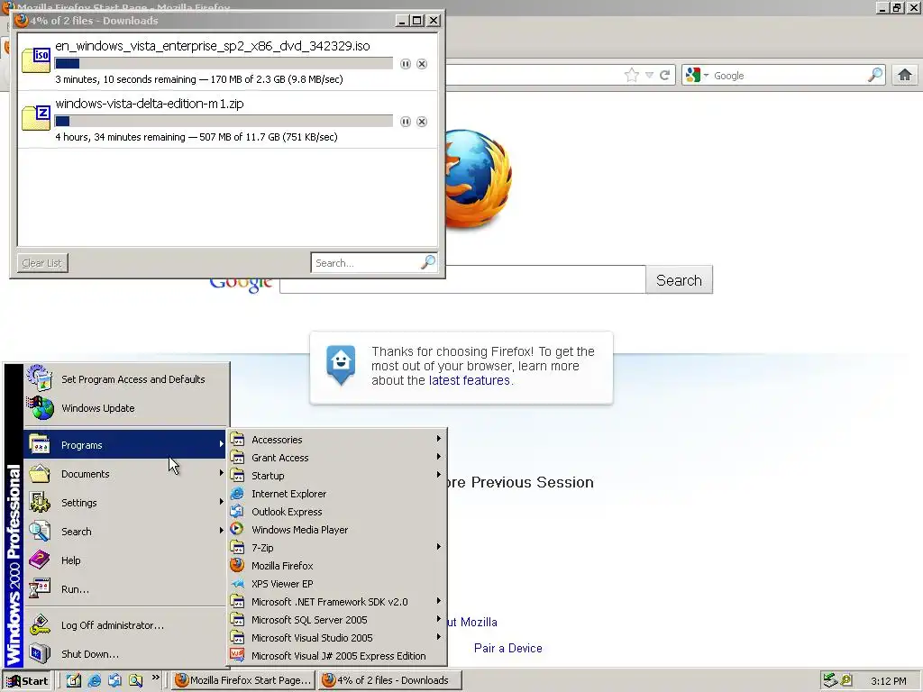Image resolution: width=923 pixels, height=692 pixels.
Task: Choose Run... from Start menu
Action: 126,589
